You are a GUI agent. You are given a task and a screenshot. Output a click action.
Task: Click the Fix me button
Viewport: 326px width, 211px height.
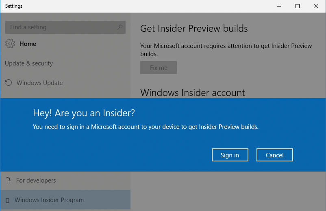tap(159, 67)
